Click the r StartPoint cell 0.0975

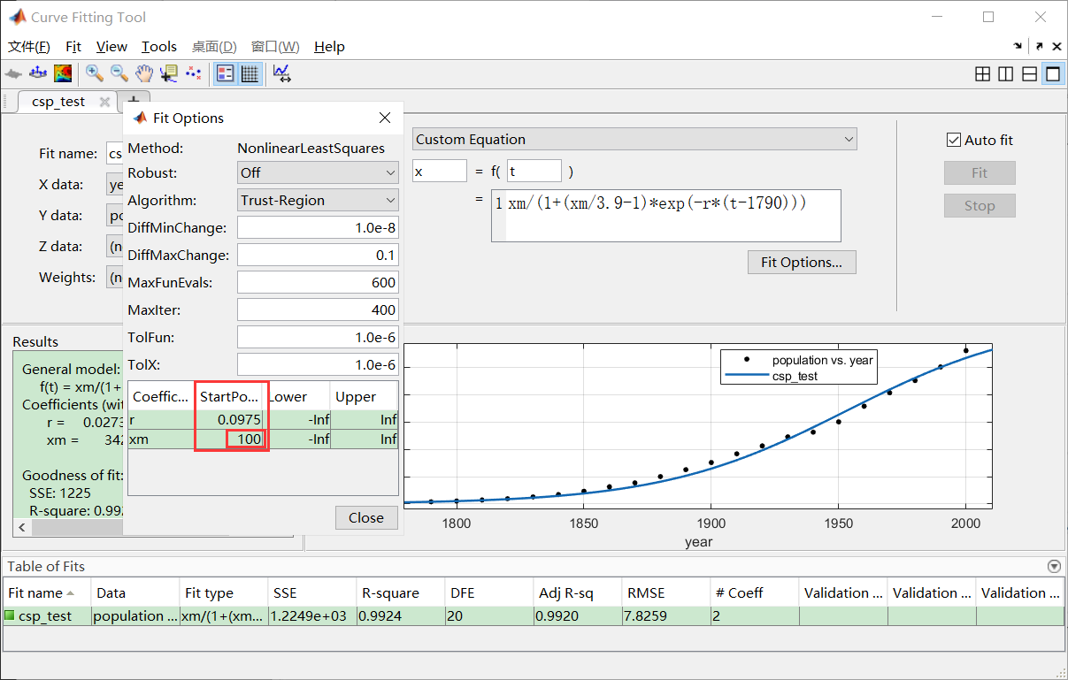pyautogui.click(x=230, y=420)
